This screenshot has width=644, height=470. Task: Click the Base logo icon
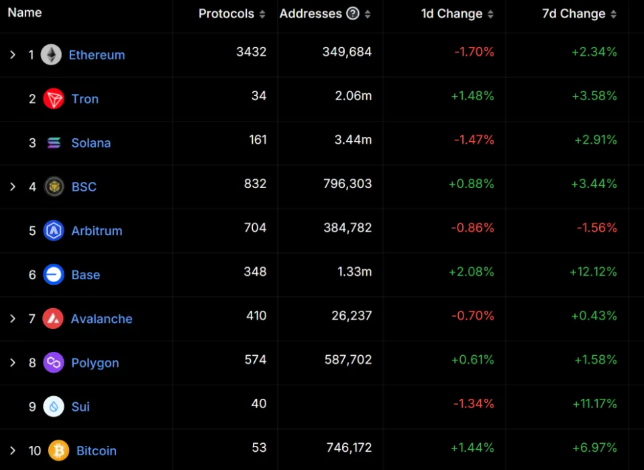pos(54,275)
